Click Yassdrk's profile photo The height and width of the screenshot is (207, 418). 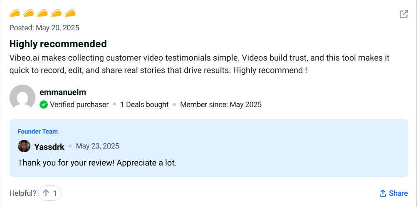(24, 146)
